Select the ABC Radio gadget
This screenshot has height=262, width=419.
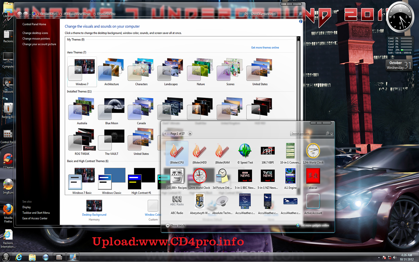coord(177,204)
